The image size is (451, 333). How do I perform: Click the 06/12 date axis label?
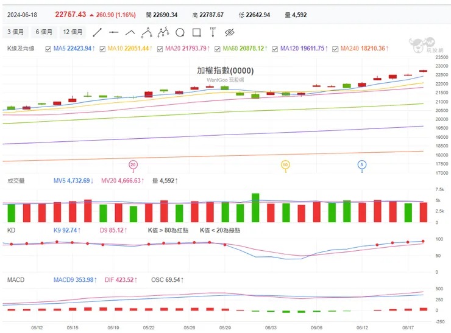click(362, 328)
